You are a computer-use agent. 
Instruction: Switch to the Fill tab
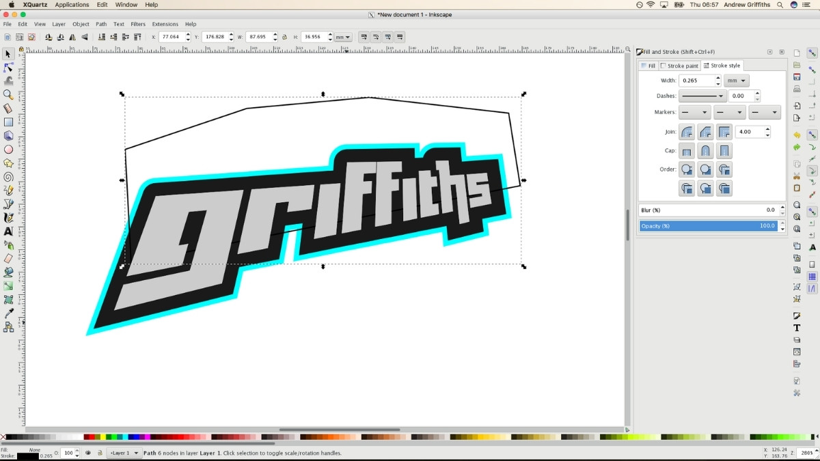648,65
